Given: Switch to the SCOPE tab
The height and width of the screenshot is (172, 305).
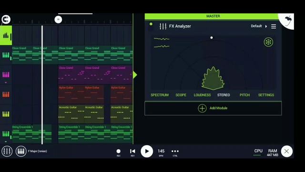Looking at the screenshot, I should 181,95.
